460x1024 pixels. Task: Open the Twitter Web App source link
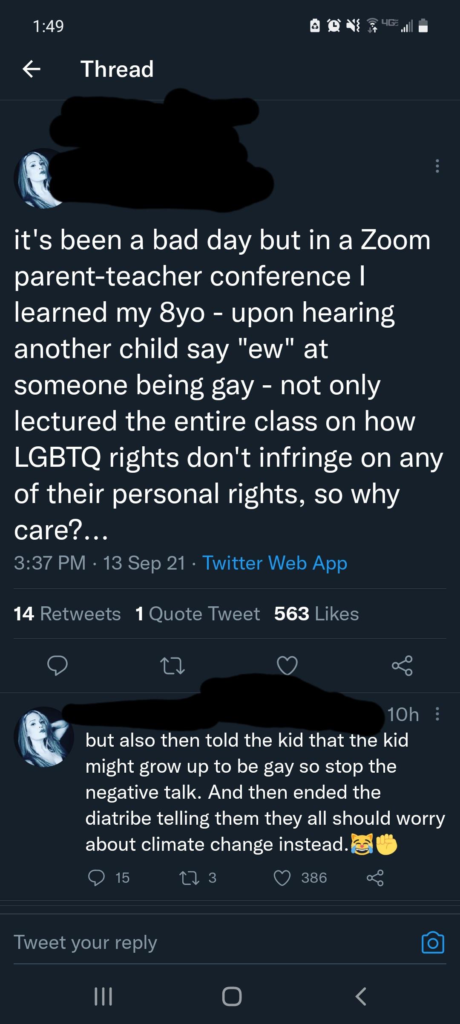pyautogui.click(x=275, y=563)
